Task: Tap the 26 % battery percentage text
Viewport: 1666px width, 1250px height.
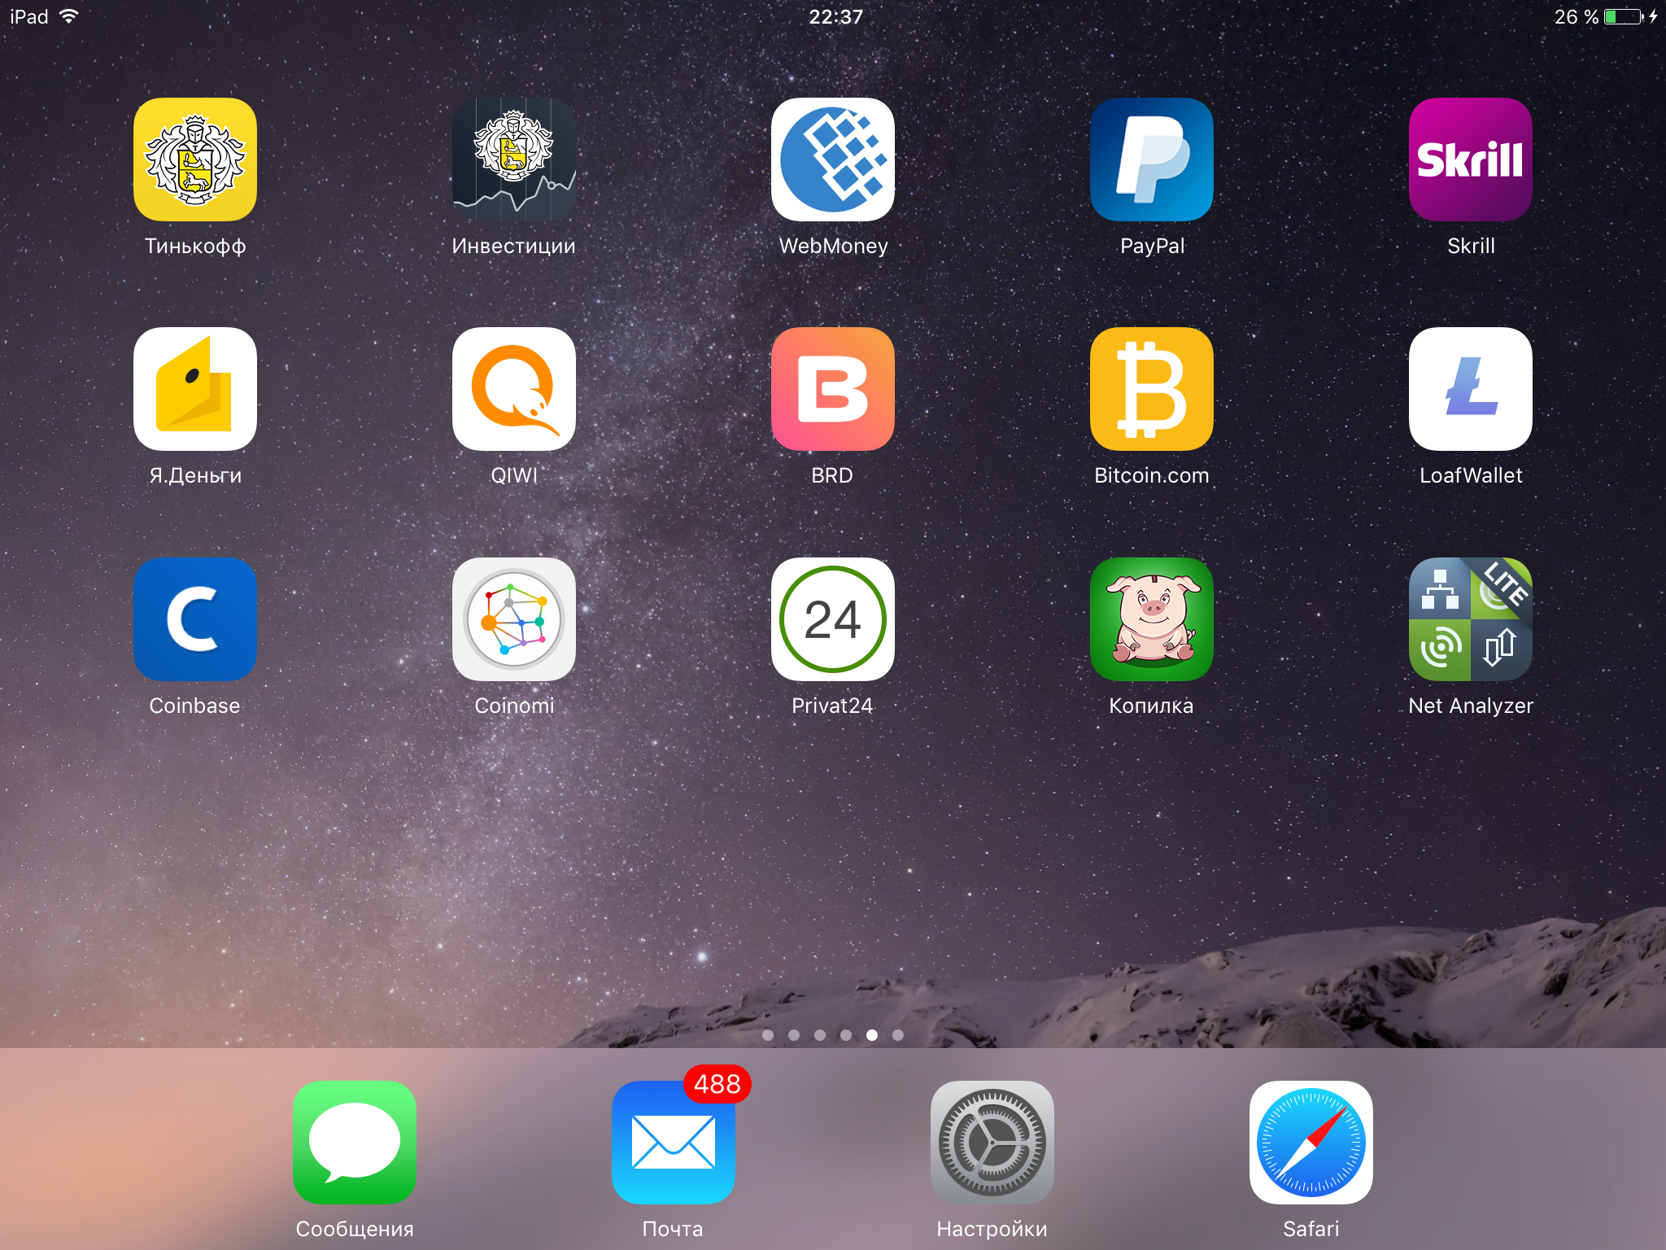Action: (x=1577, y=16)
